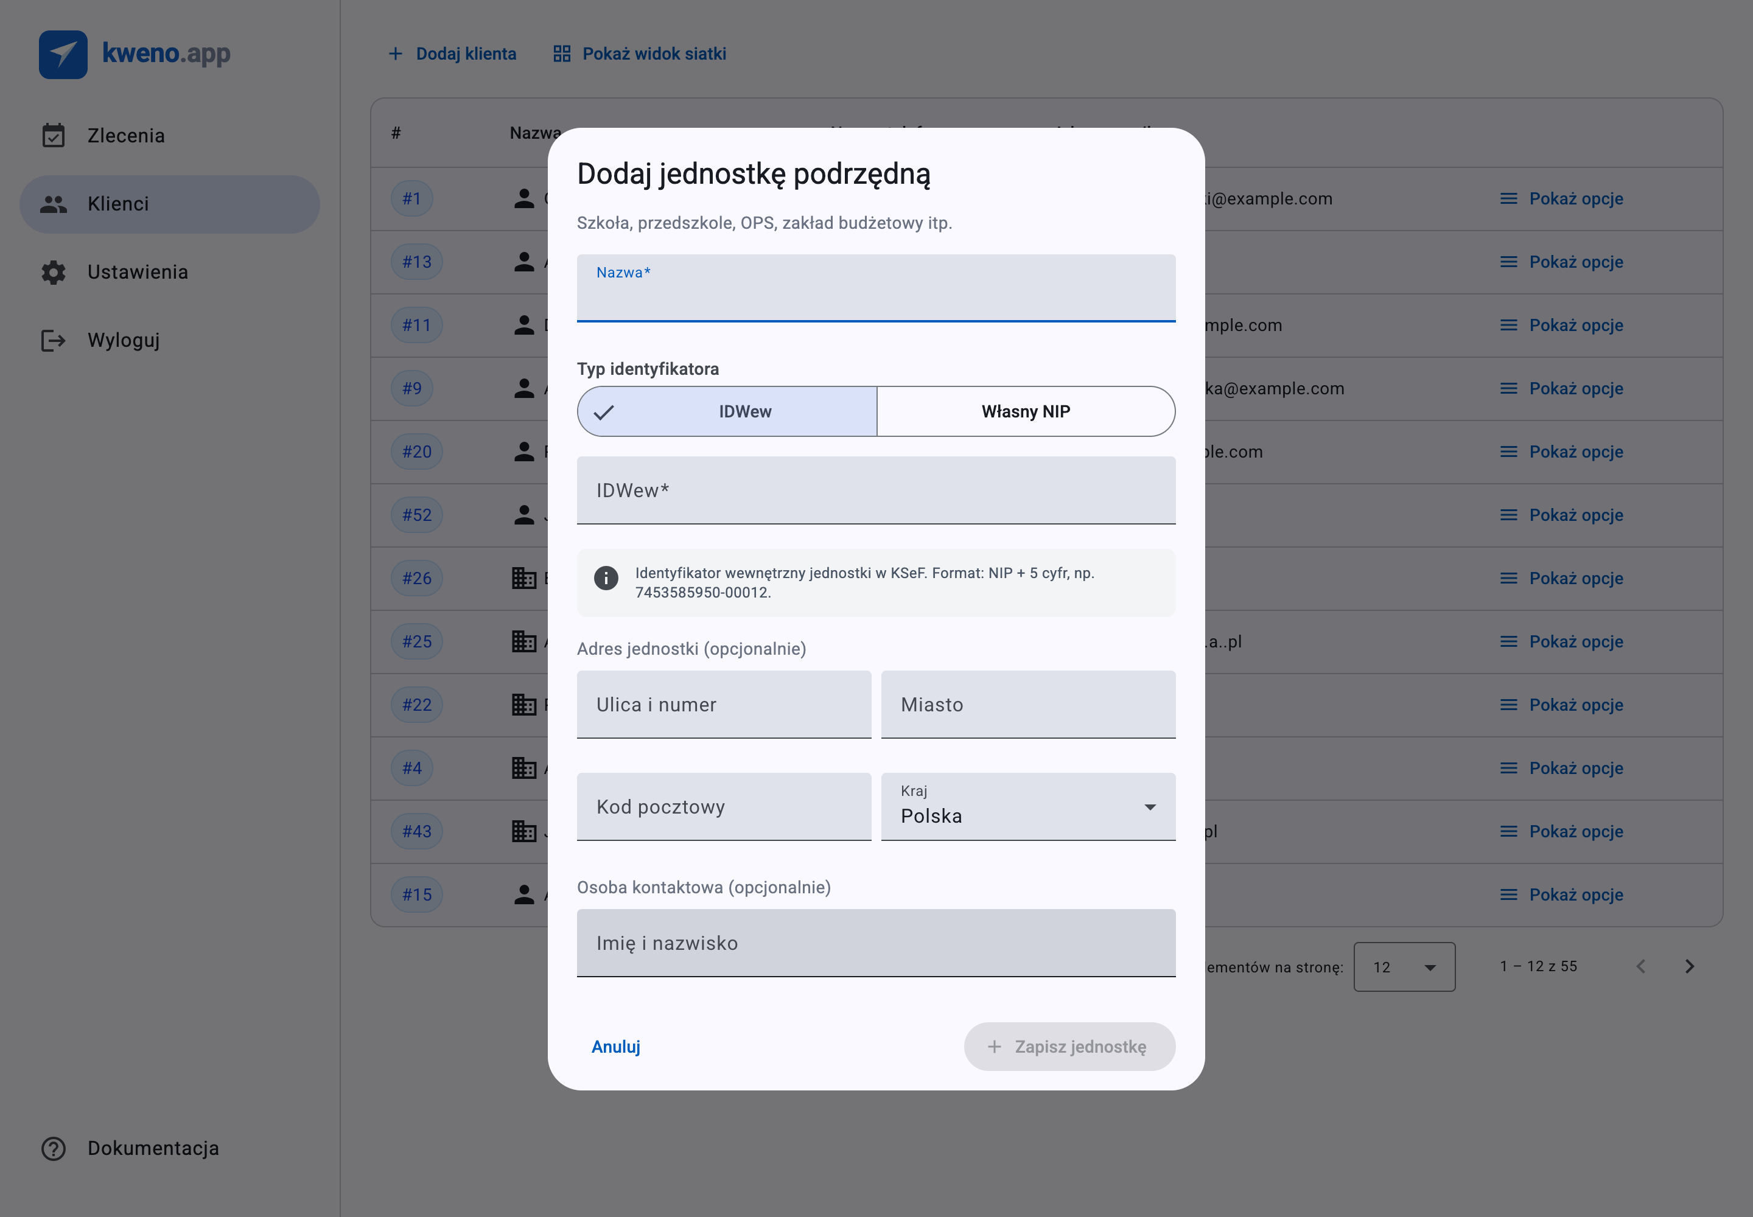1753x1217 pixels.
Task: Click the info icon in identifier hint
Action: [606, 578]
